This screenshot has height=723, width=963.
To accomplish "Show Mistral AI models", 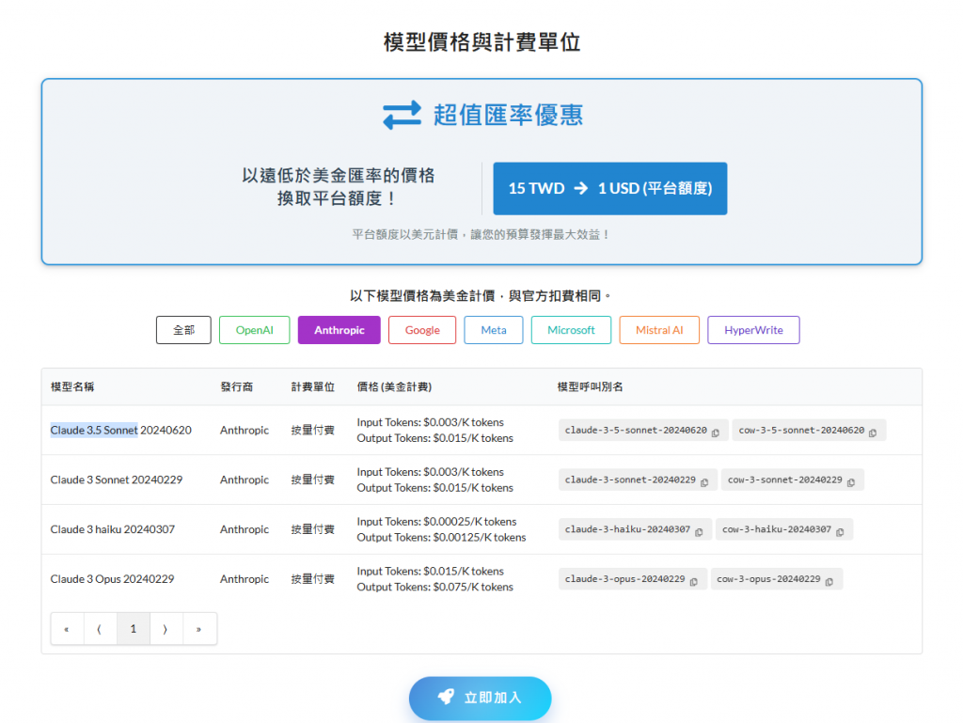I will [x=659, y=330].
